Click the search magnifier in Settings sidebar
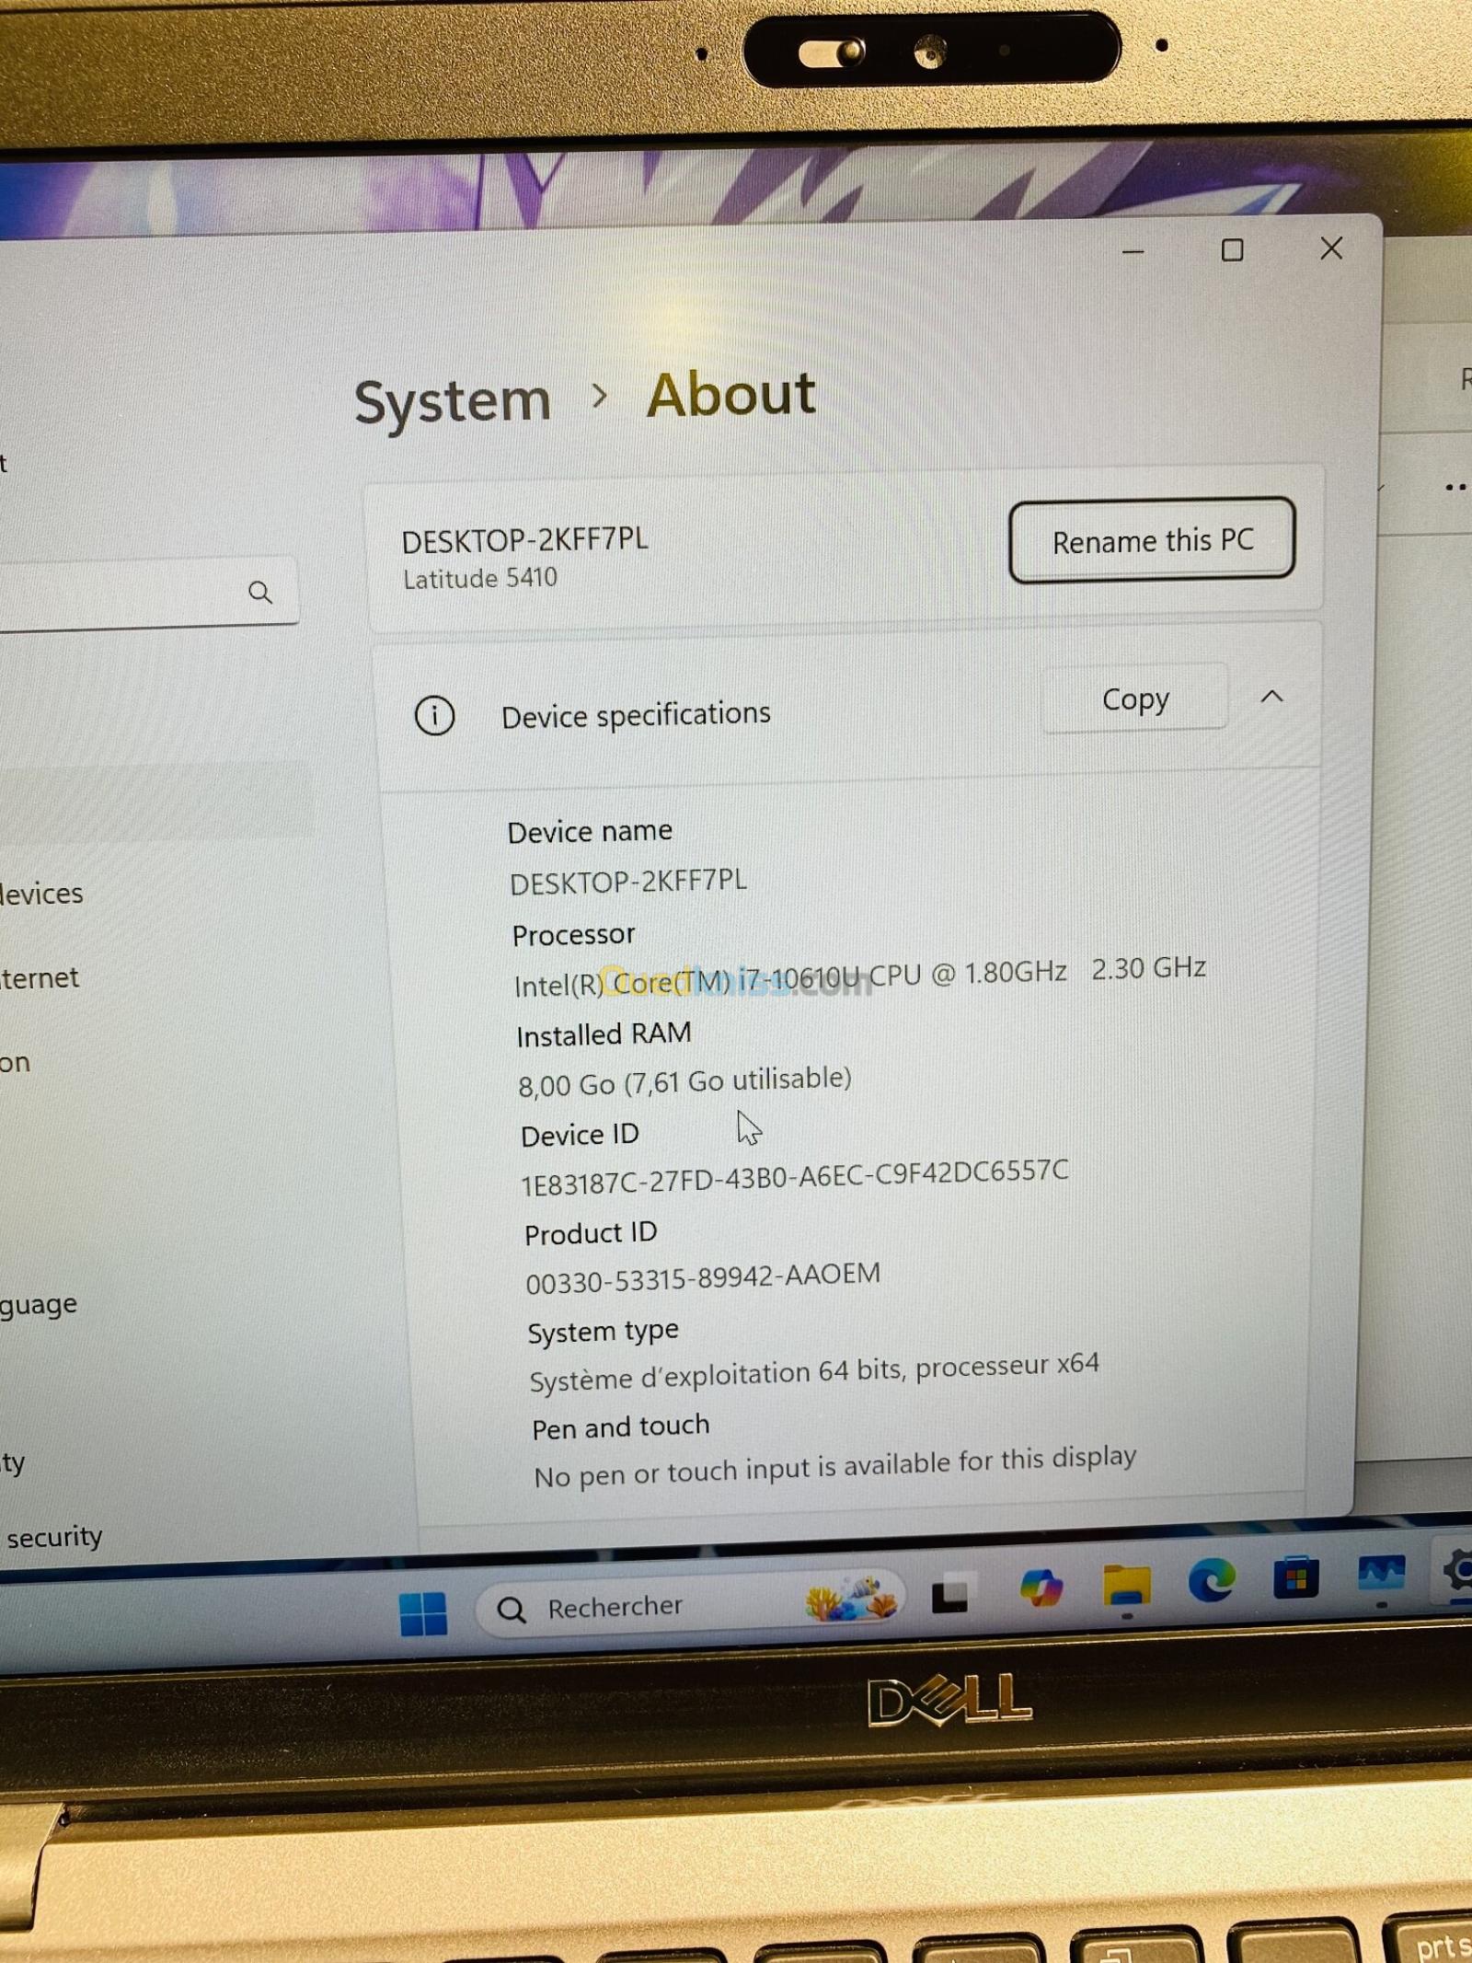 click(260, 593)
